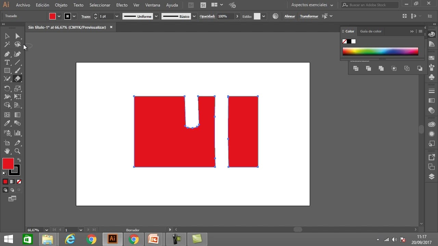Open the artboard number dropdown

tap(81, 230)
